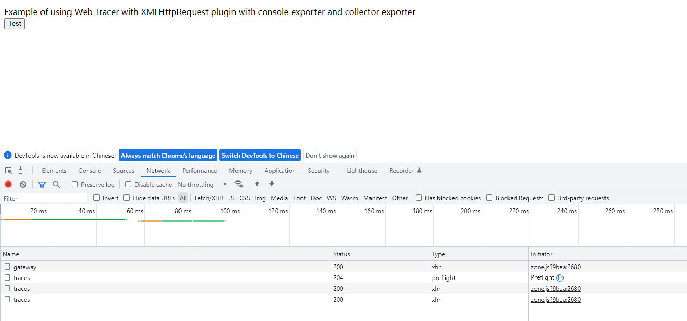The image size is (687, 321).
Task: Toggle the network filter funnel icon
Action: click(x=42, y=184)
